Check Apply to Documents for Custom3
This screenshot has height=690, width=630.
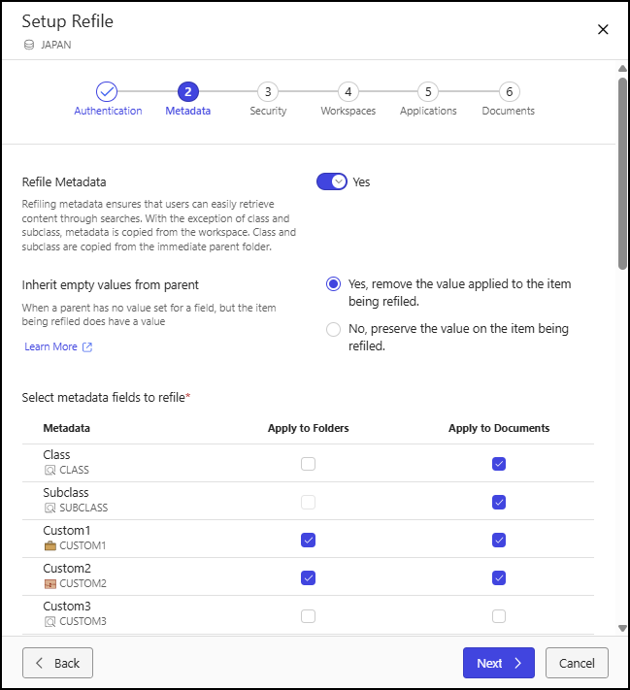coord(499,616)
